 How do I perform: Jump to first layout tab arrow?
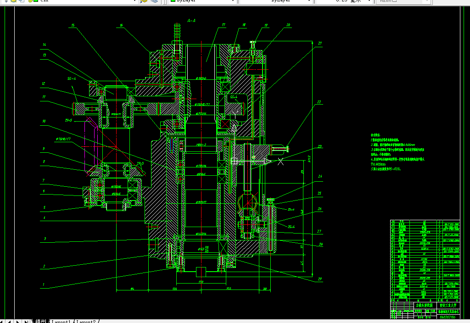pyautogui.click(x=2, y=322)
